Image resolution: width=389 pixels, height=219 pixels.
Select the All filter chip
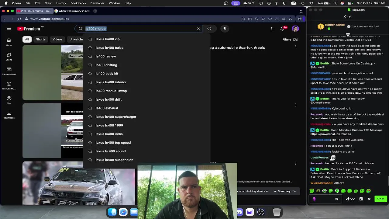[27, 39]
